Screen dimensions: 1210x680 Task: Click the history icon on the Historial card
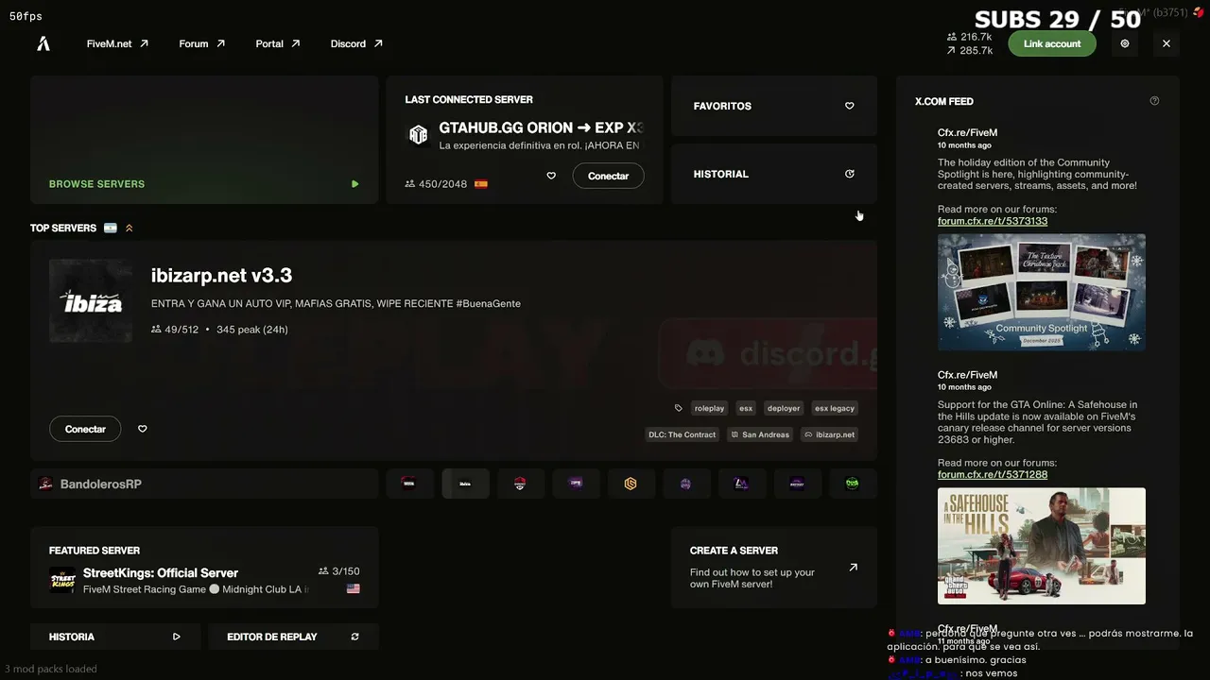849,174
